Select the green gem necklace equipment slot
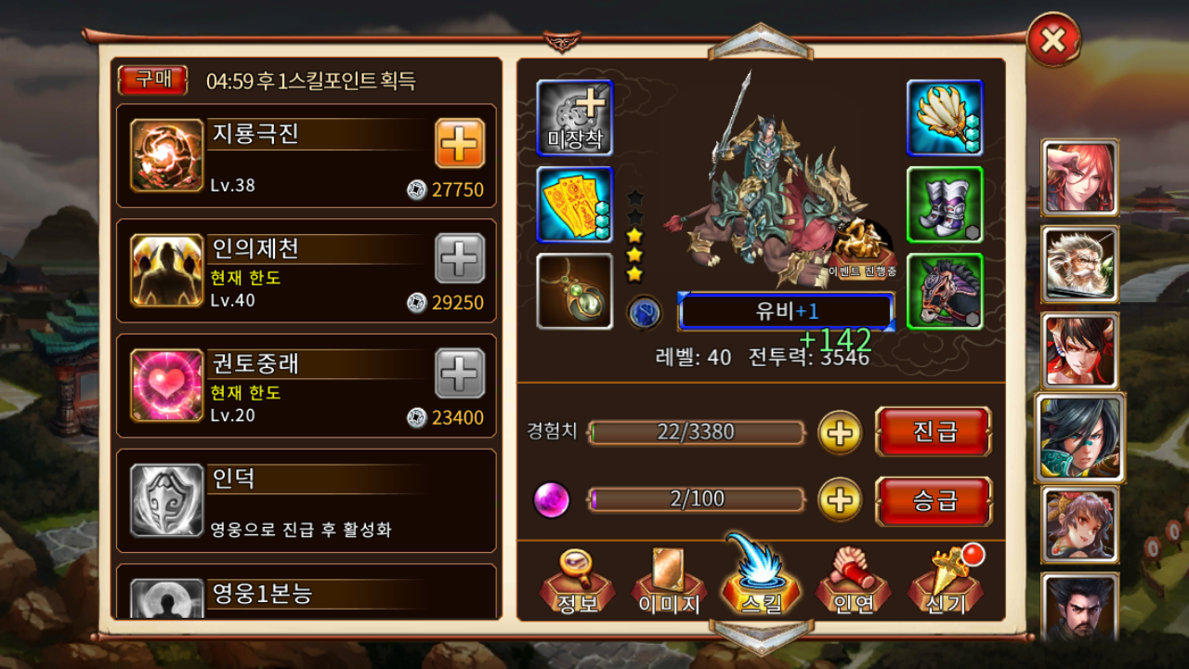 [x=574, y=291]
